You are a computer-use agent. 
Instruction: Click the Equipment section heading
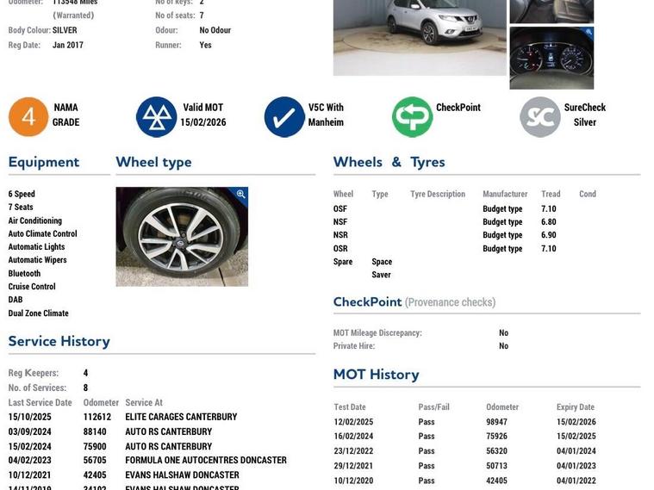coord(44,162)
